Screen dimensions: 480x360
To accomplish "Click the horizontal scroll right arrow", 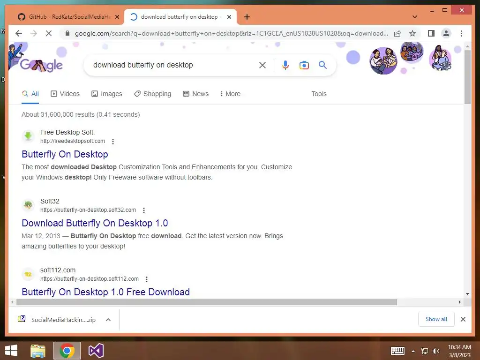I will (459, 302).
